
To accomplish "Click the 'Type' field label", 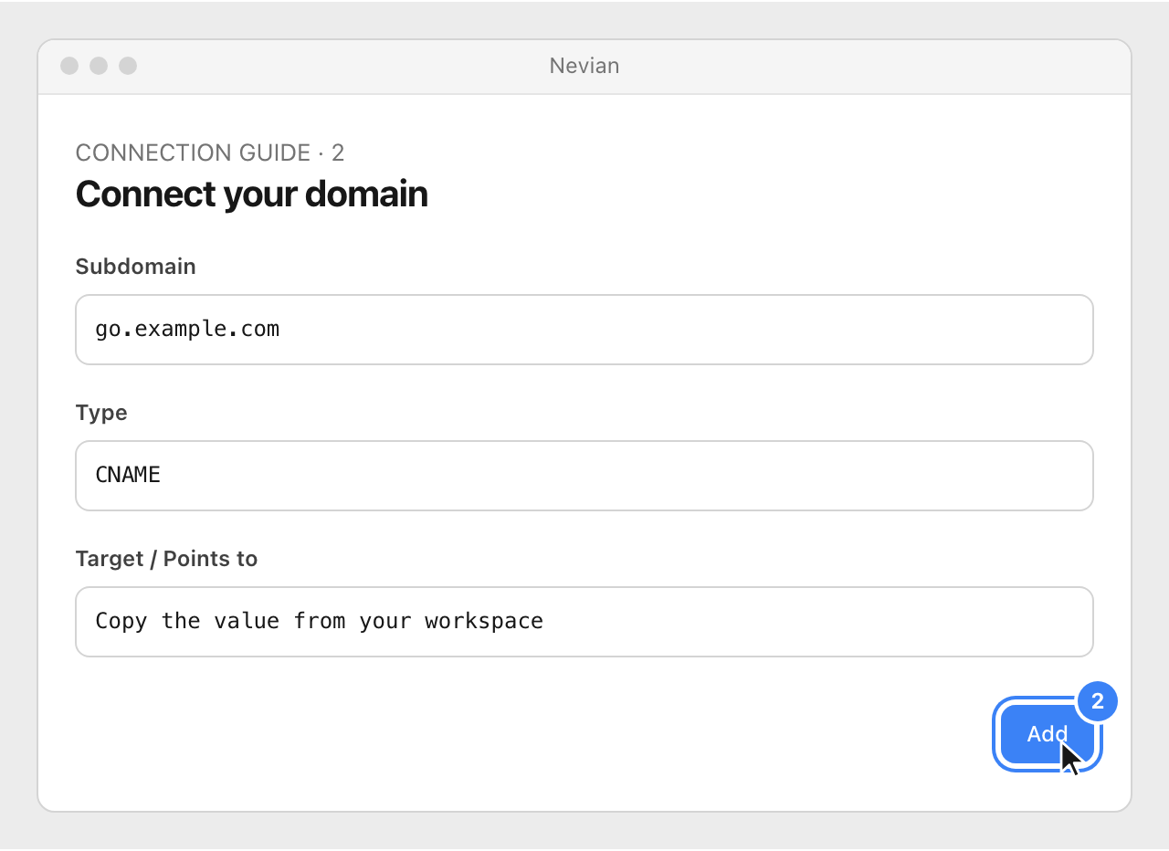I will [101, 413].
